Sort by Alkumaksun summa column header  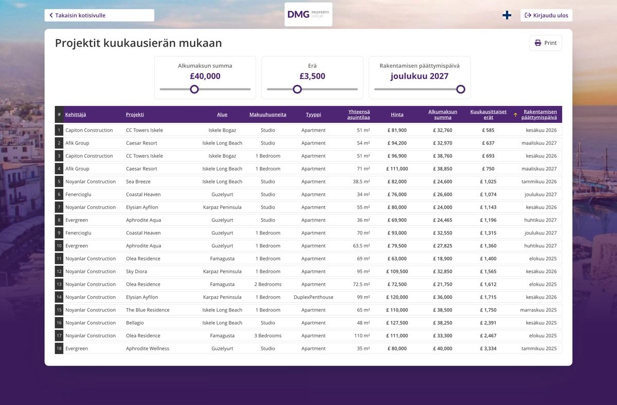443,115
